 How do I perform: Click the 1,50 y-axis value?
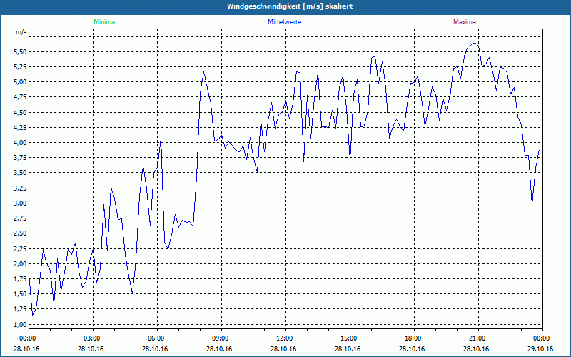21,294
